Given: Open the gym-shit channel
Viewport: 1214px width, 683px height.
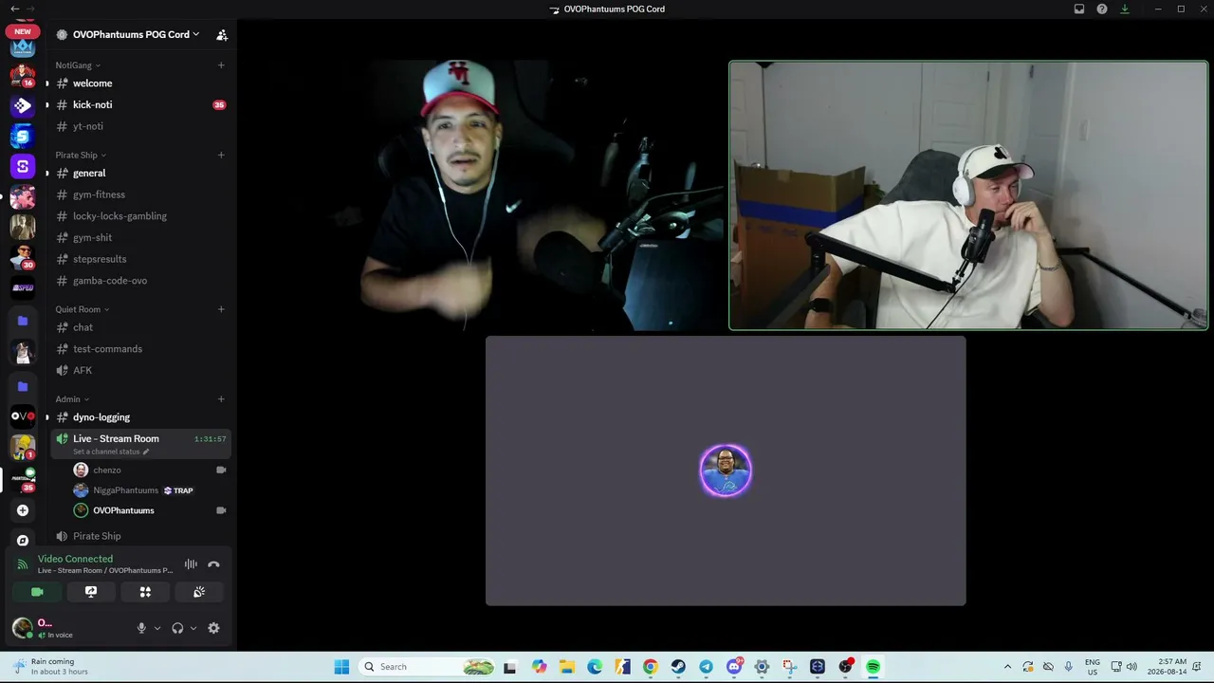Looking at the screenshot, I should tap(140, 238).
